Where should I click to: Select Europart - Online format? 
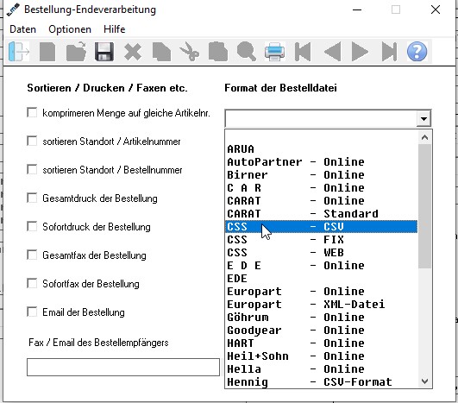322,292
